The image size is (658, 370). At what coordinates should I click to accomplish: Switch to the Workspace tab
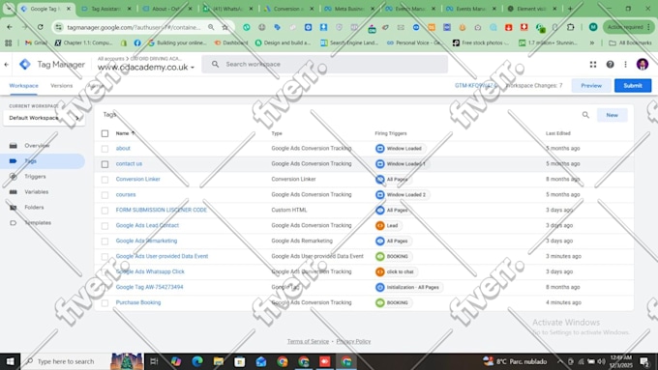[x=23, y=85]
